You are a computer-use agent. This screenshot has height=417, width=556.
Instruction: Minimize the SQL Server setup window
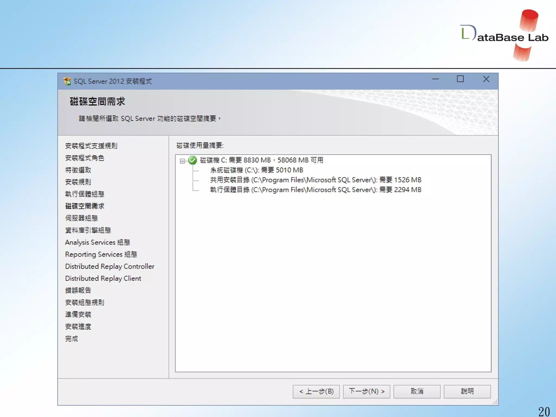(x=435, y=79)
